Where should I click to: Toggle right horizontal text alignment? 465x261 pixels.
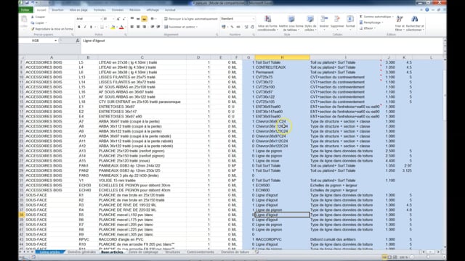pos(145,27)
